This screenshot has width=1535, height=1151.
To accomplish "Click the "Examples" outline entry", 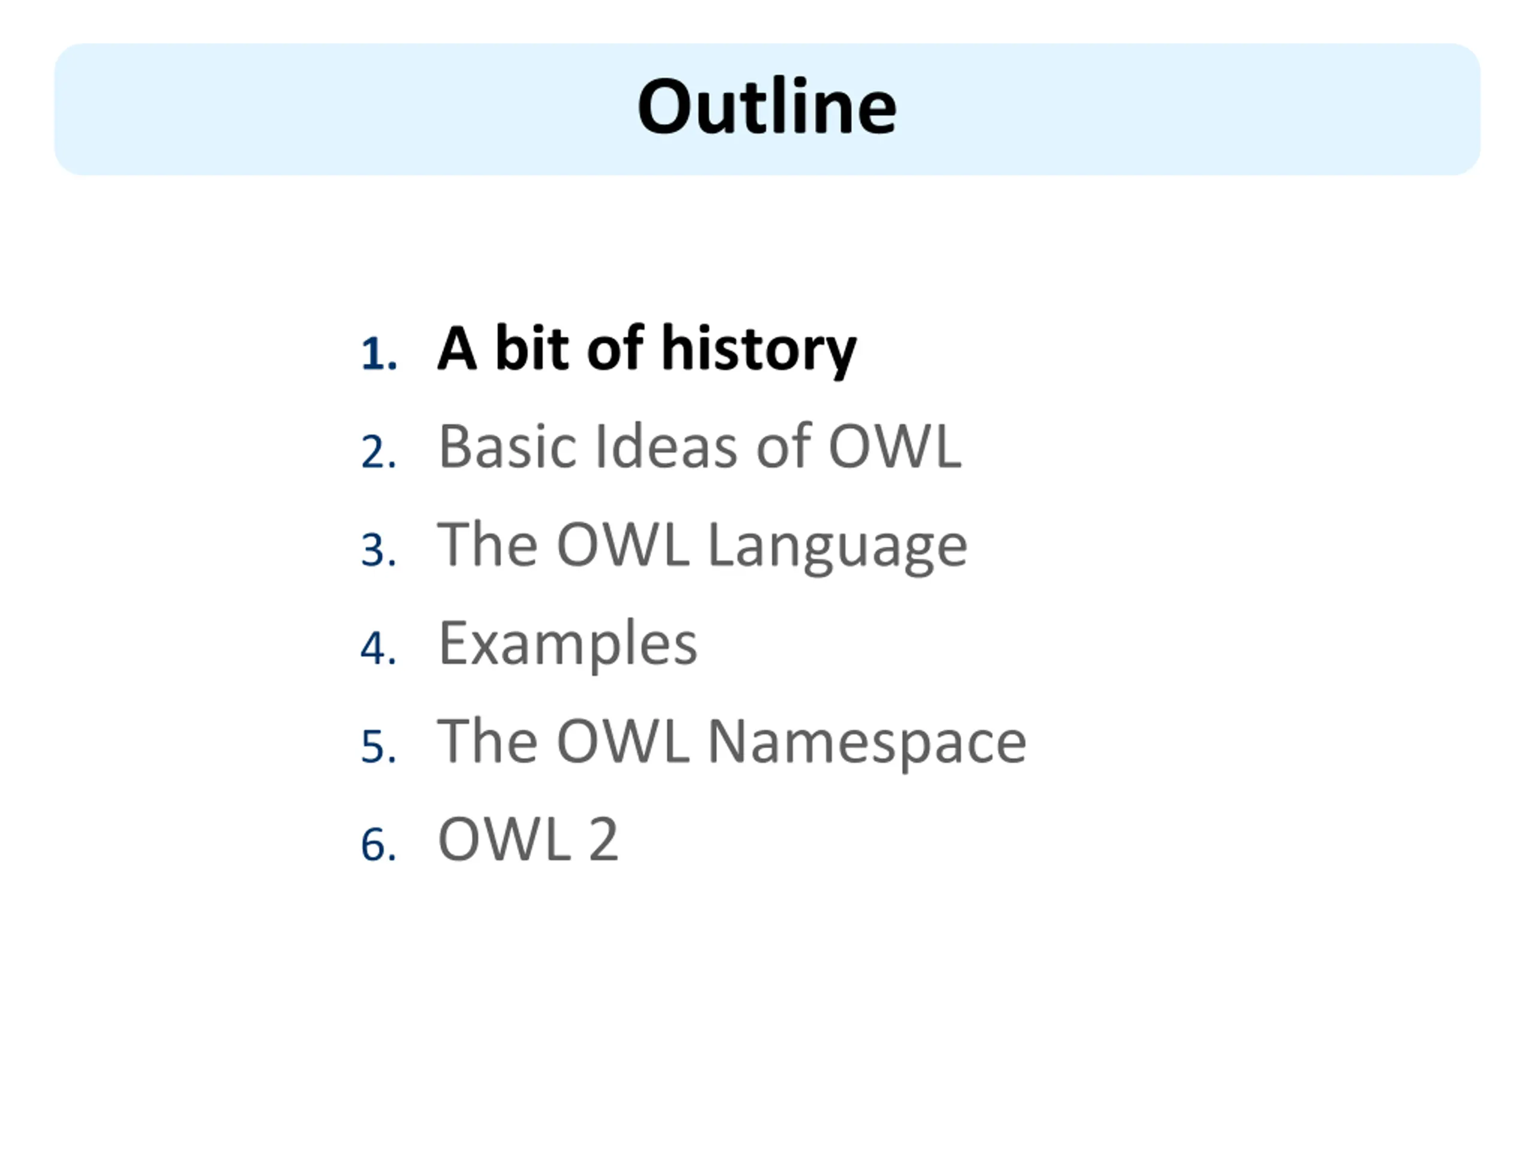I will [x=568, y=645].
